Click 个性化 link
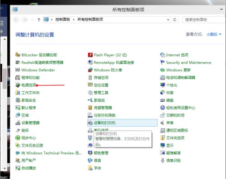226x179 pixels. (172, 85)
